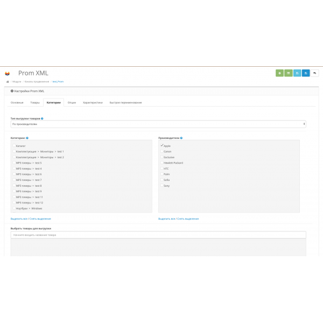
Task: Click the Prom XML page title
Action: coord(33,73)
